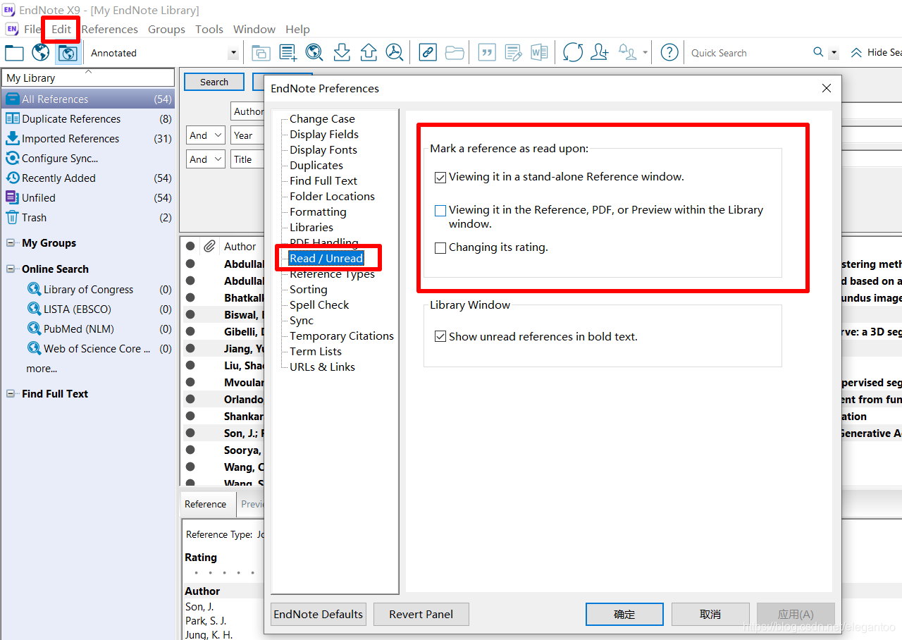
Task: Switch to Local Library Mode icon
Action: pyautogui.click(x=14, y=53)
